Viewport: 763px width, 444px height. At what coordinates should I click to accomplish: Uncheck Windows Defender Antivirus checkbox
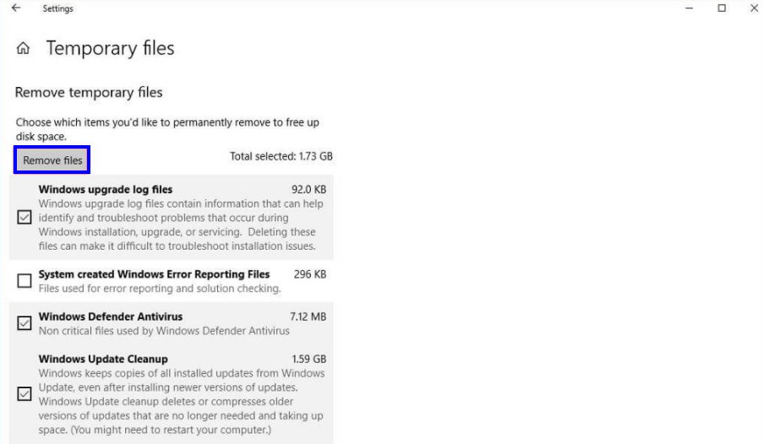pyautogui.click(x=25, y=323)
